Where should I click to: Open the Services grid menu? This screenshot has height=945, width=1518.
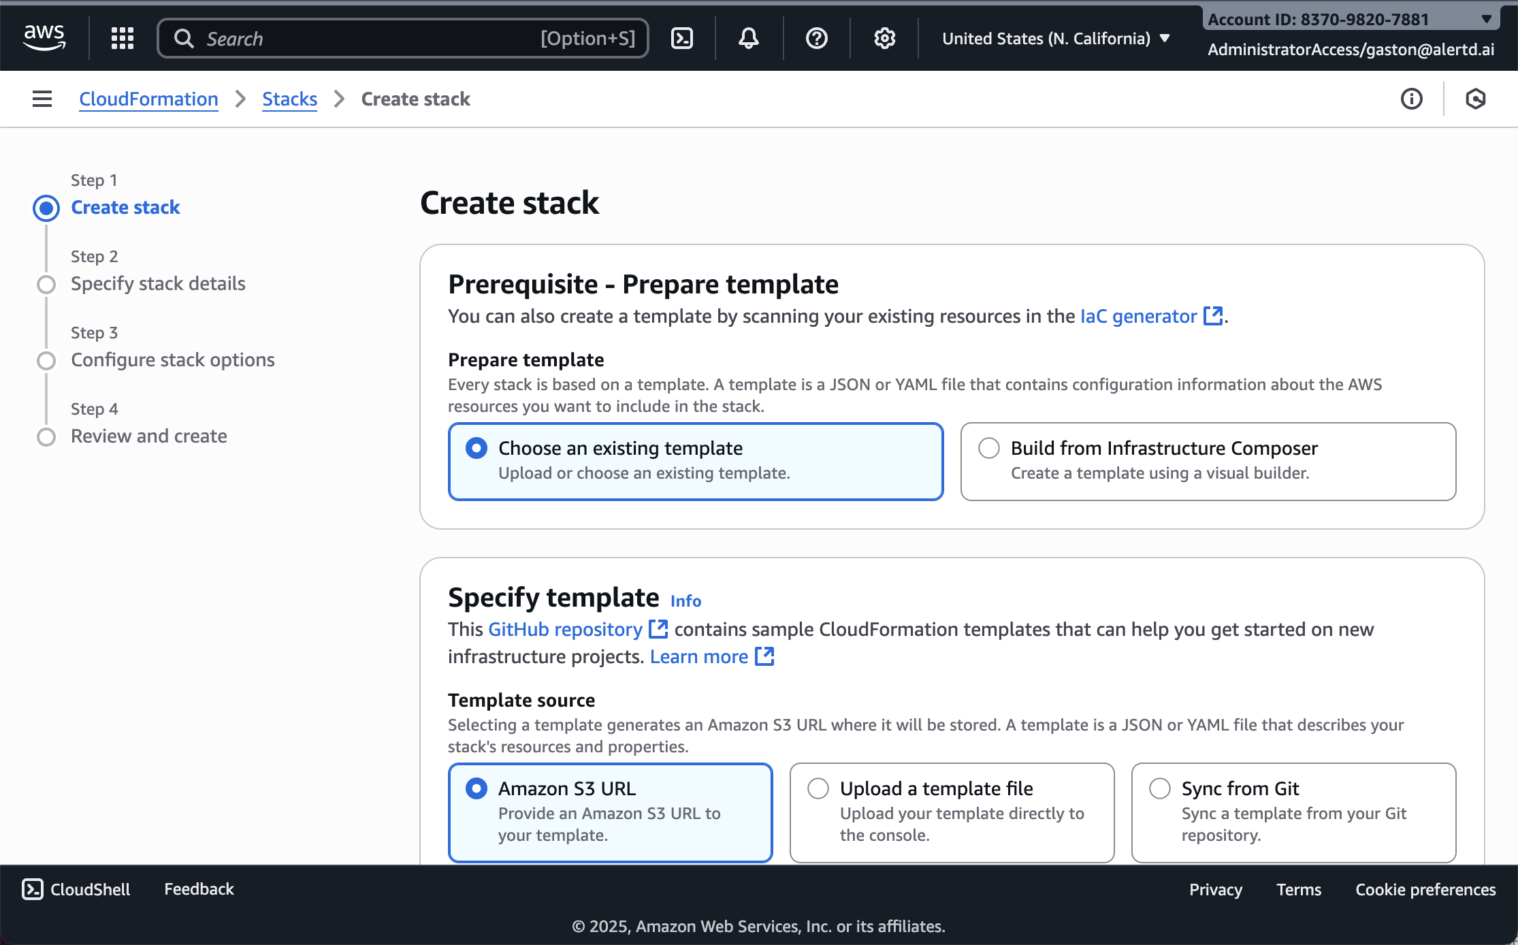[x=122, y=38]
